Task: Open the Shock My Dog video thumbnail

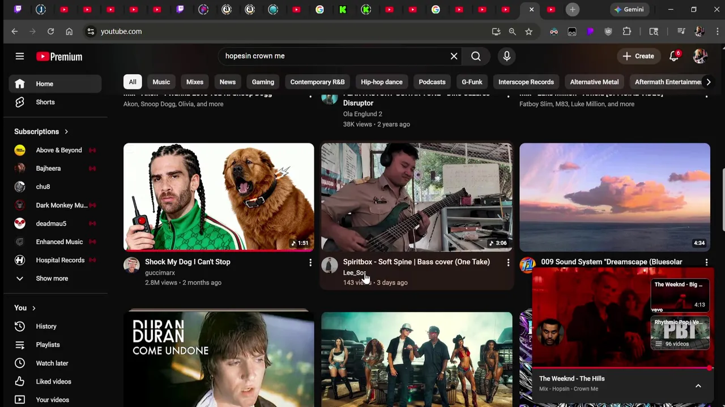Action: click(219, 197)
